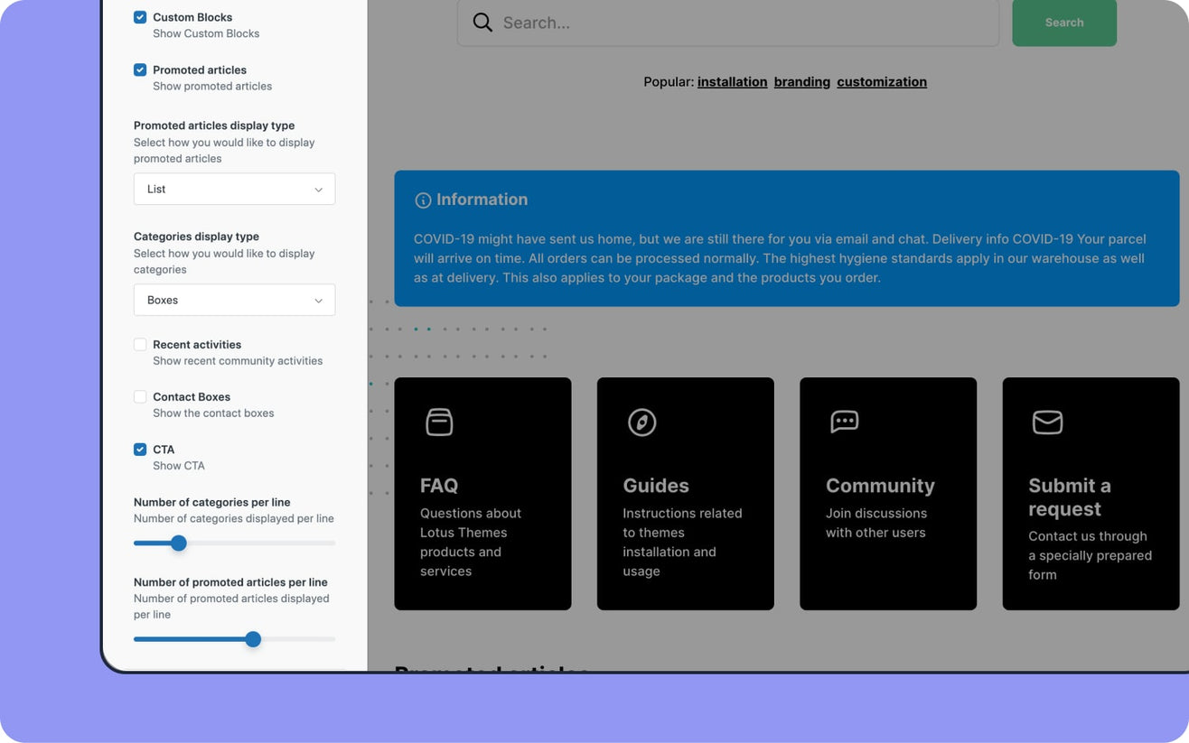This screenshot has width=1189, height=743.
Task: Click the 'Categories display type' label
Action: (x=196, y=237)
